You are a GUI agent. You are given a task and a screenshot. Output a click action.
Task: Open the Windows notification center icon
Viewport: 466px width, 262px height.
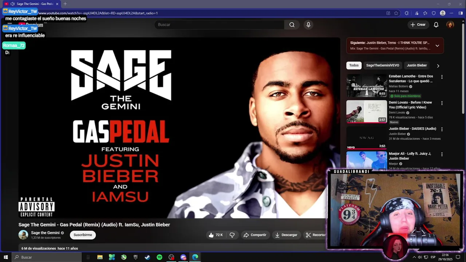click(x=458, y=257)
